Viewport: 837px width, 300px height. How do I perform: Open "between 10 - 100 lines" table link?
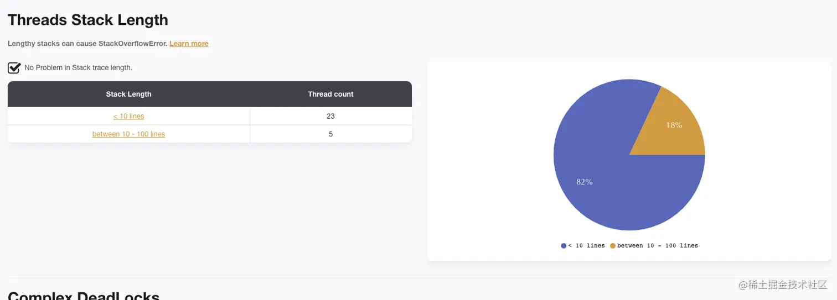(x=128, y=134)
